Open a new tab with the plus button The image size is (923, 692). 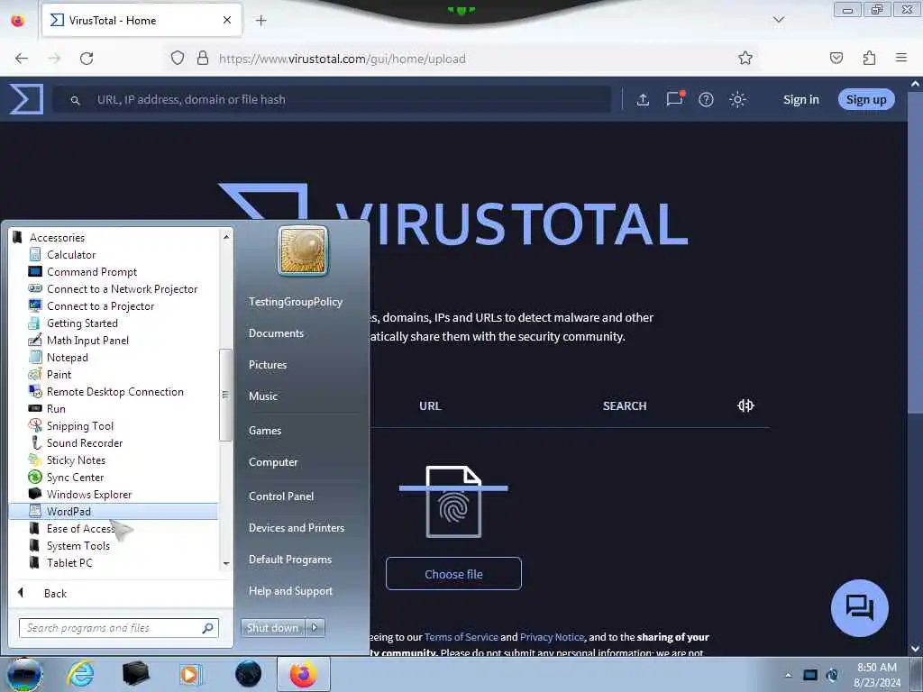click(260, 21)
